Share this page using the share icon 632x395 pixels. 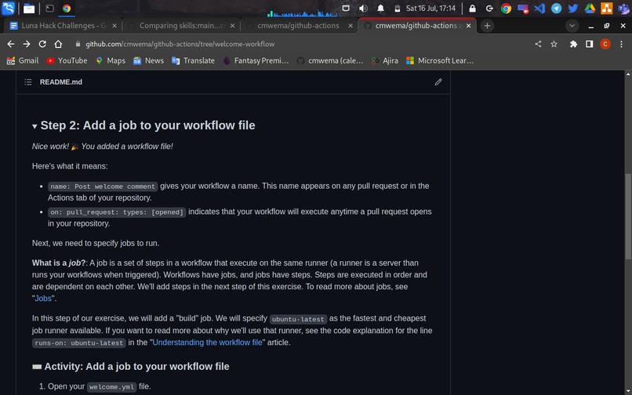click(538, 44)
